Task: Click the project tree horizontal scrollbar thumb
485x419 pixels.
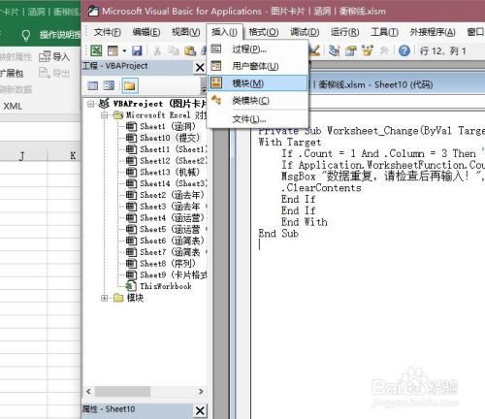Action: pos(122,392)
